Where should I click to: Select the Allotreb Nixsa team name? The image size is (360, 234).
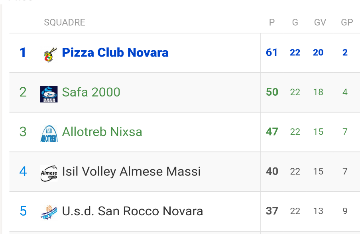[102, 132]
